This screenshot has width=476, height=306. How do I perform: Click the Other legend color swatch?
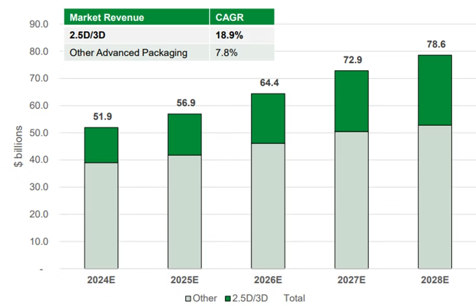(x=188, y=299)
